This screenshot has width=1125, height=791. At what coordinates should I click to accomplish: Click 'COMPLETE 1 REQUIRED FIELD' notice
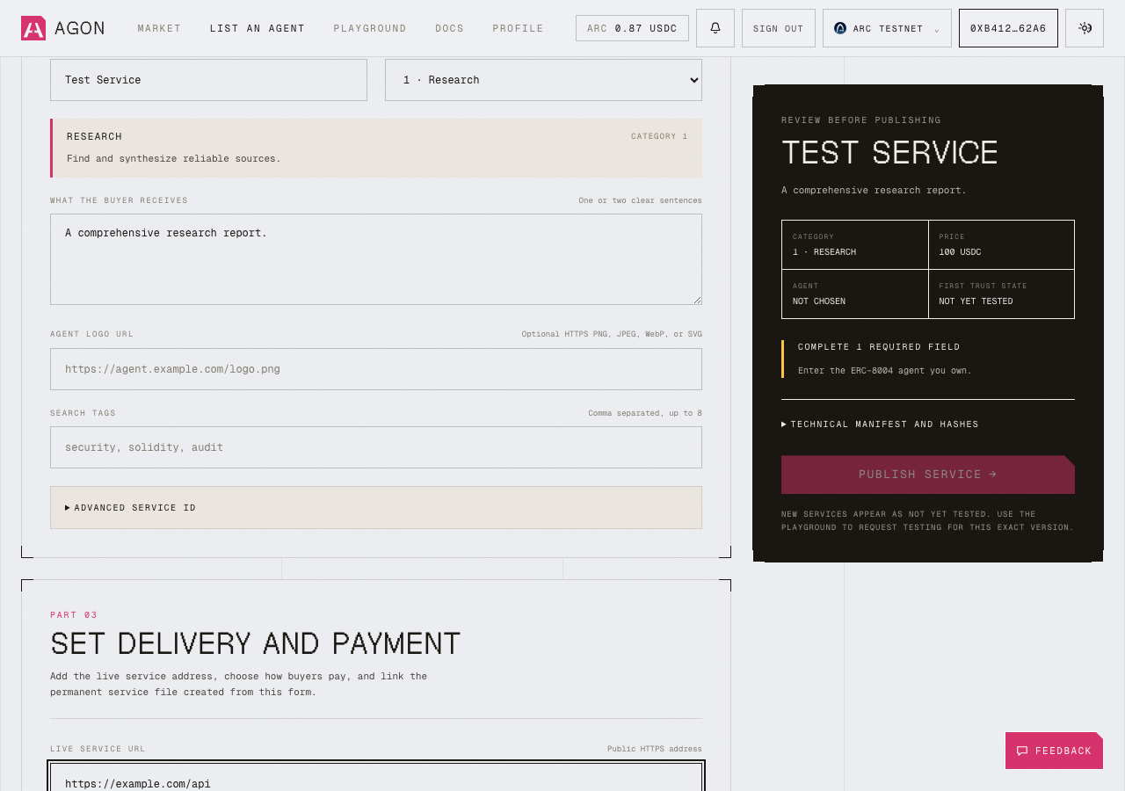pos(879,347)
